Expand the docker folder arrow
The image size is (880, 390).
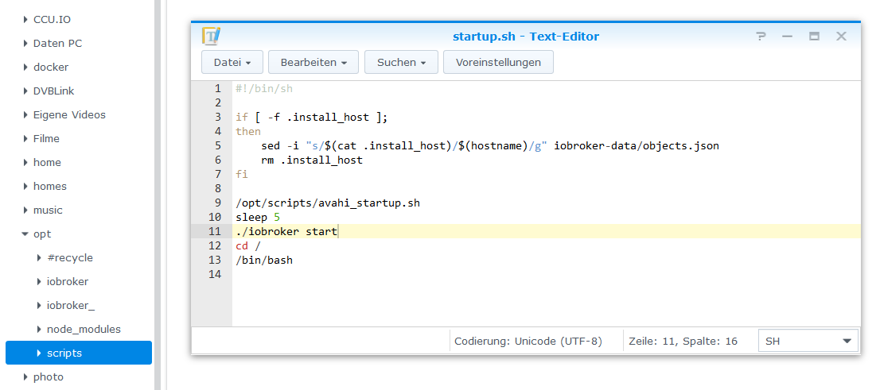click(25, 68)
